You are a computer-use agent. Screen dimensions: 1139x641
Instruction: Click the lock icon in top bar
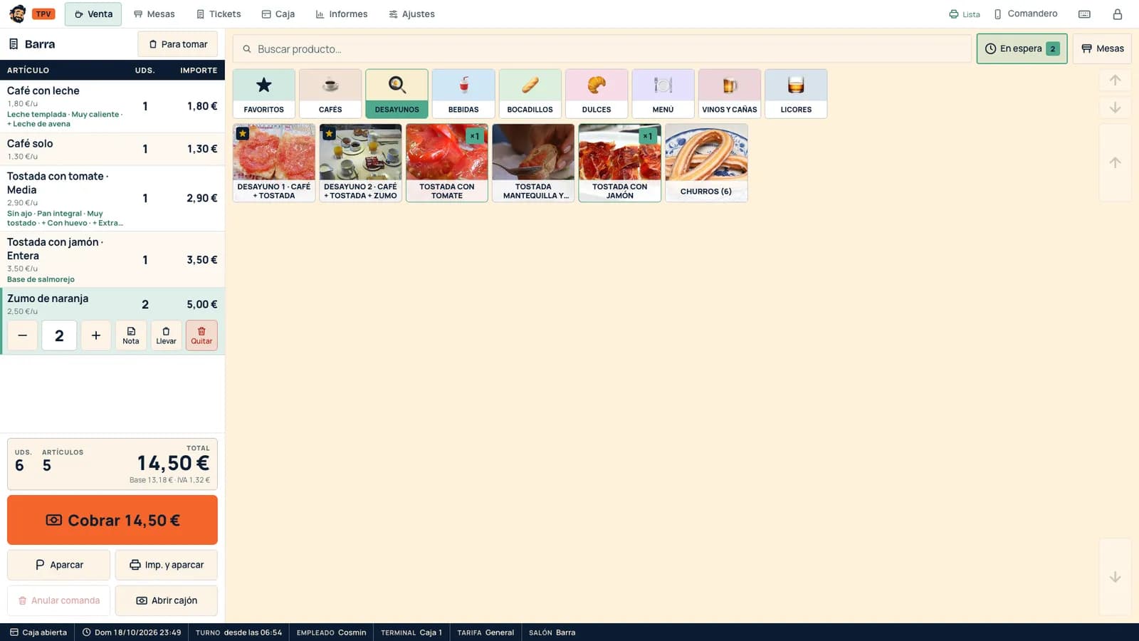coord(1117,14)
